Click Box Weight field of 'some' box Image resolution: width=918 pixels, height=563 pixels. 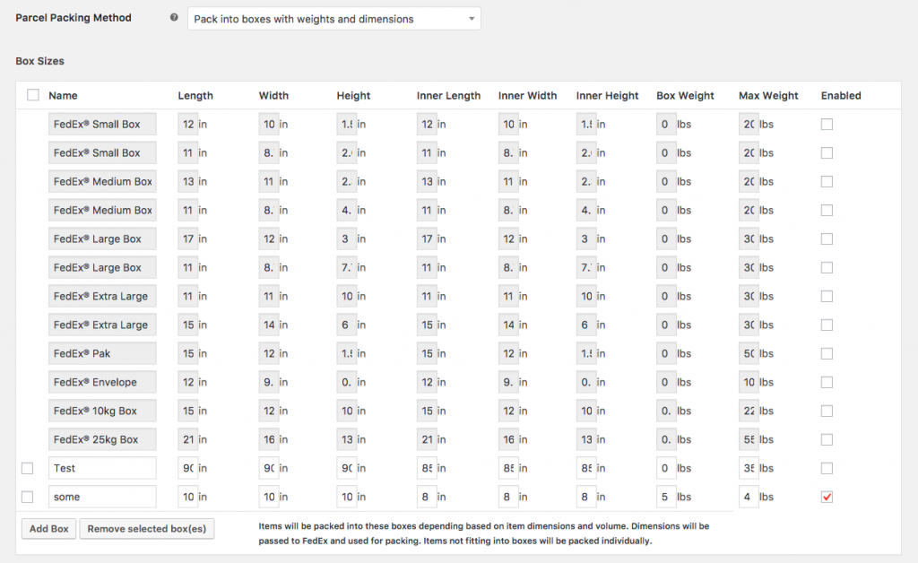pos(666,497)
